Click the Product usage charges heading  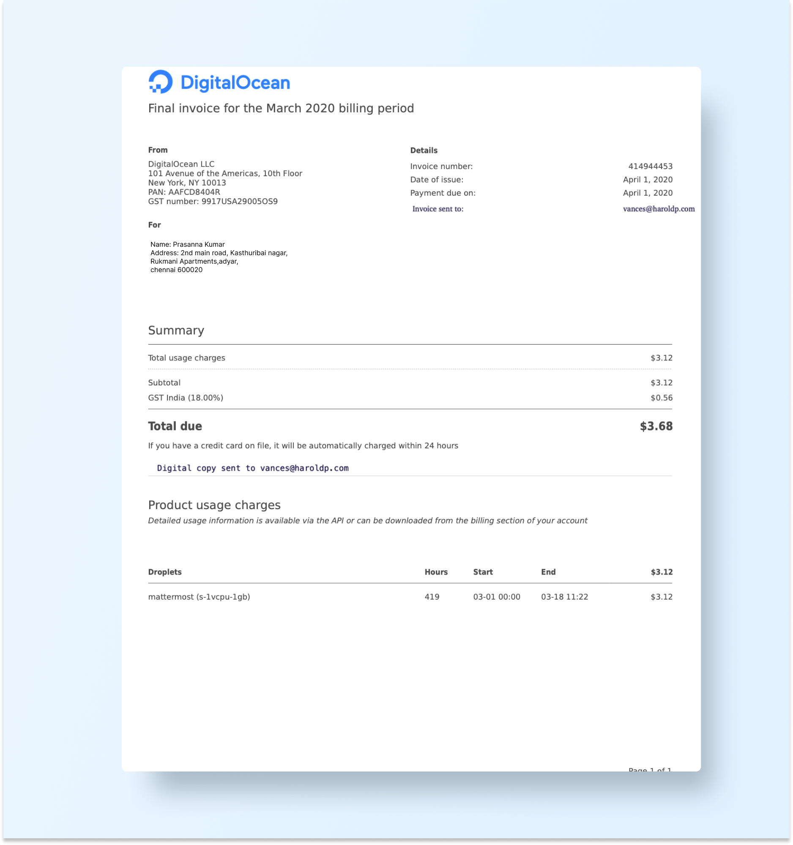coord(214,505)
